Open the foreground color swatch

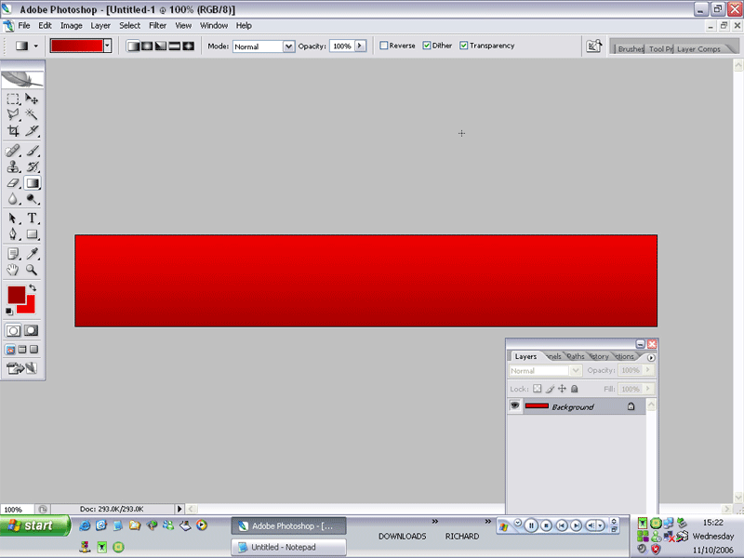(16, 294)
